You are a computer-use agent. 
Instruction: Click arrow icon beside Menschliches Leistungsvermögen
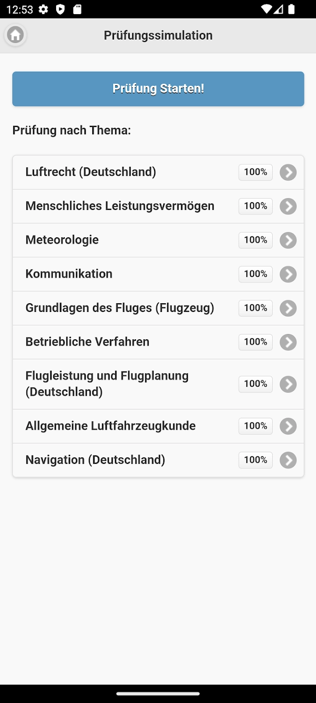(x=288, y=207)
